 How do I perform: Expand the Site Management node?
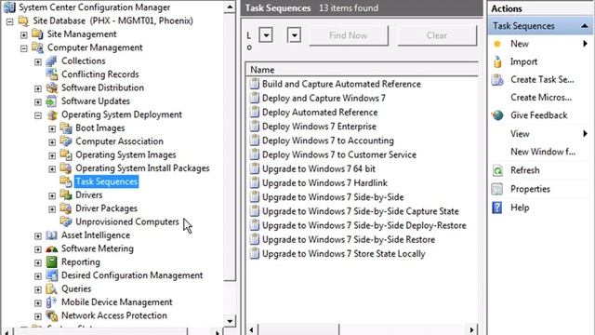click(24, 35)
